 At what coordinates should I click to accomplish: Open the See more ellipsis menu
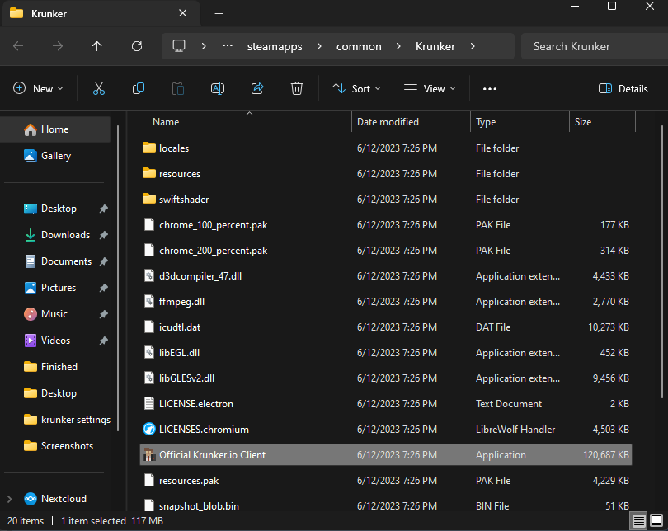click(x=490, y=88)
